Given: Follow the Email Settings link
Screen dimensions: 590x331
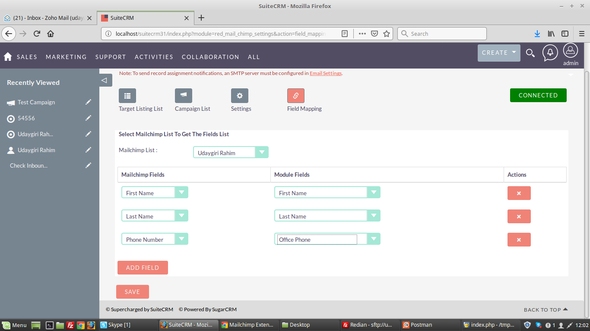Looking at the screenshot, I should coord(326,73).
